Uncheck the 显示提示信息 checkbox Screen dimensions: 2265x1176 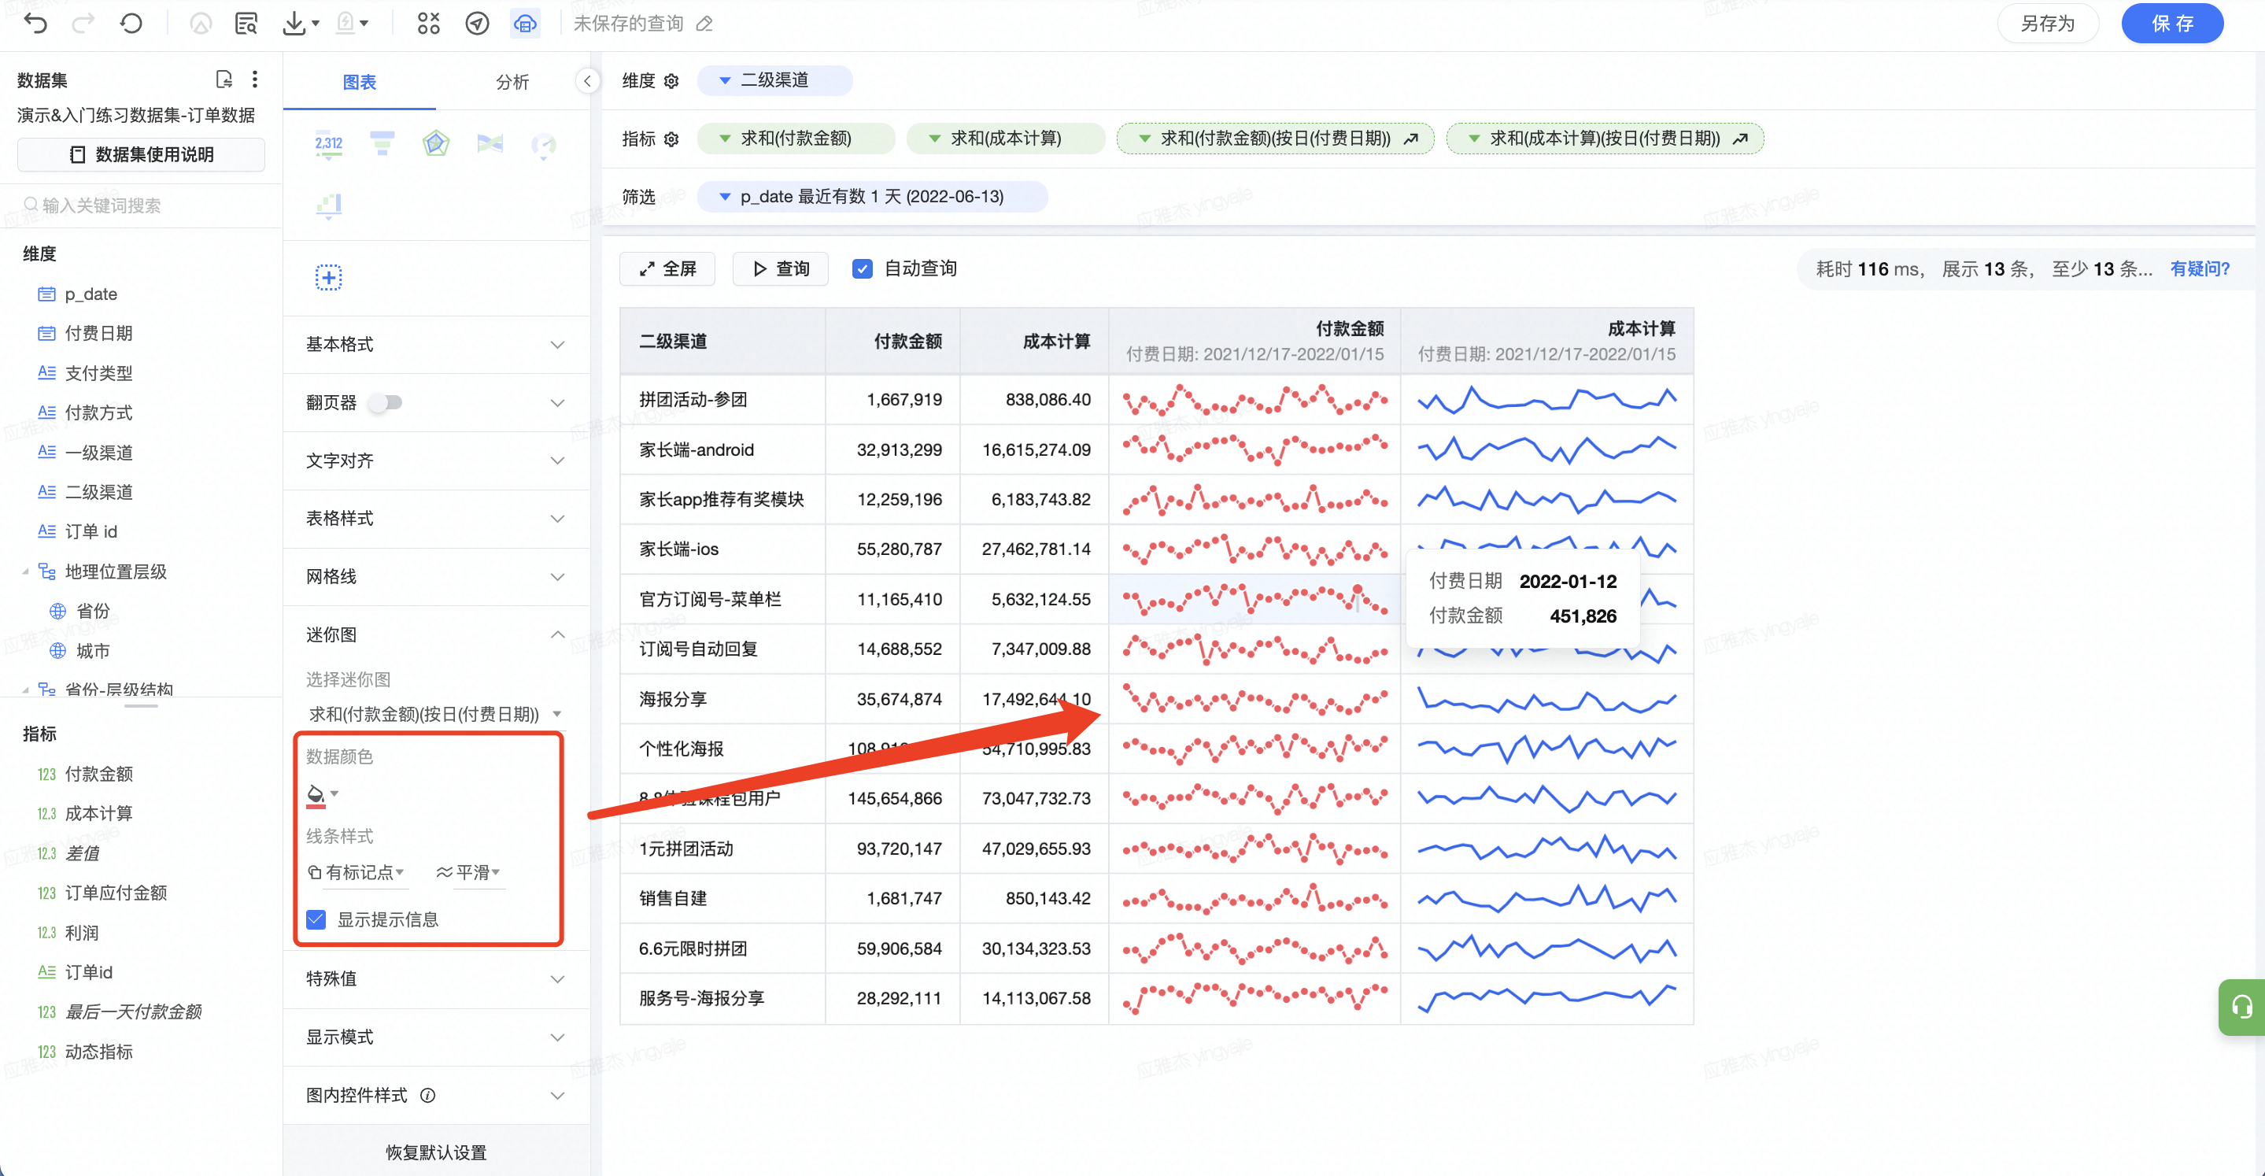[316, 919]
